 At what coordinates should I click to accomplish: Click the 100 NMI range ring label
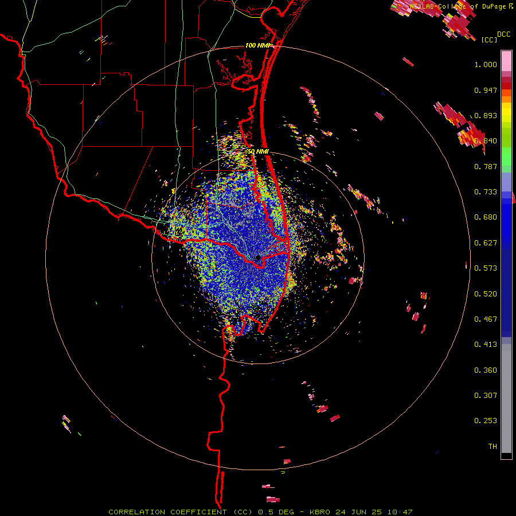pos(257,45)
